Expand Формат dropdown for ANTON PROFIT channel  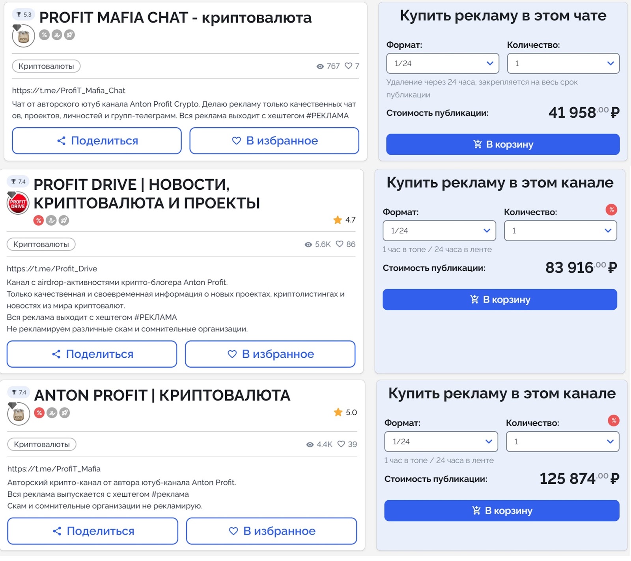[441, 441]
